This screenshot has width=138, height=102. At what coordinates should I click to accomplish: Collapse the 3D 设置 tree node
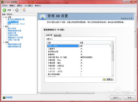point(4,17)
